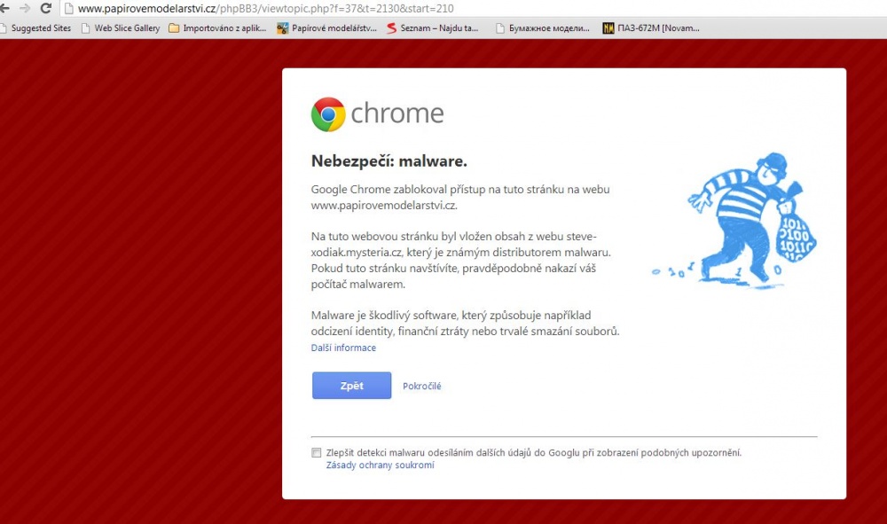Reload the page with the refresh icon
The image size is (887, 524).
(x=46, y=9)
